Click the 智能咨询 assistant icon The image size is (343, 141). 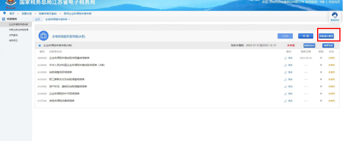pos(335,15)
